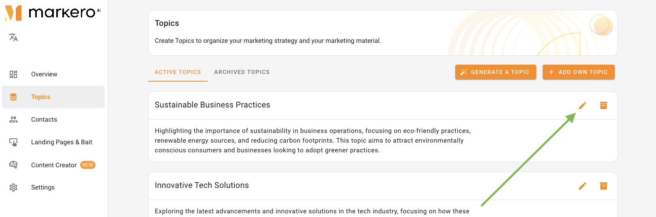Click the Contacts people icon
This screenshot has height=217, width=656.
click(13, 120)
